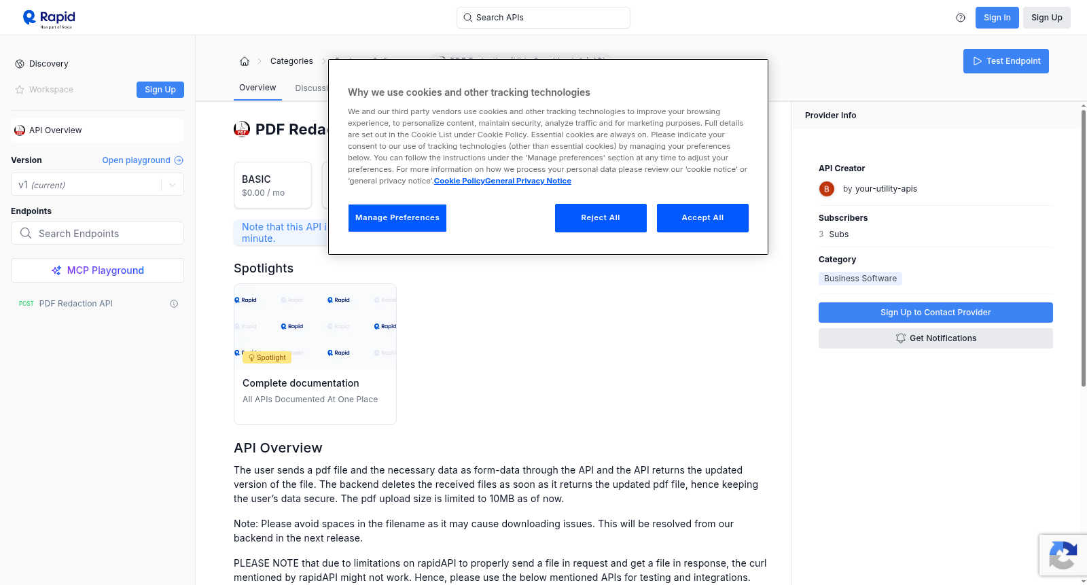
Task: Click sidebar Sign Up button
Action: pos(160,90)
